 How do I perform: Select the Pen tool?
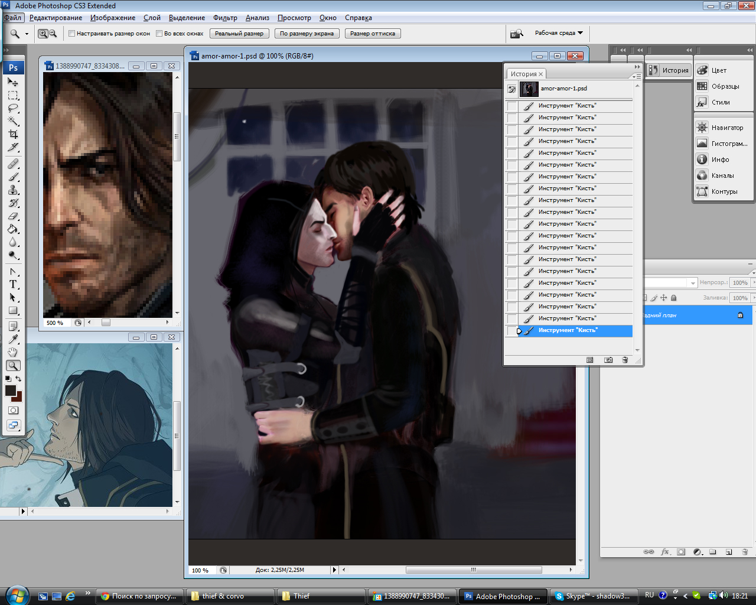13,271
